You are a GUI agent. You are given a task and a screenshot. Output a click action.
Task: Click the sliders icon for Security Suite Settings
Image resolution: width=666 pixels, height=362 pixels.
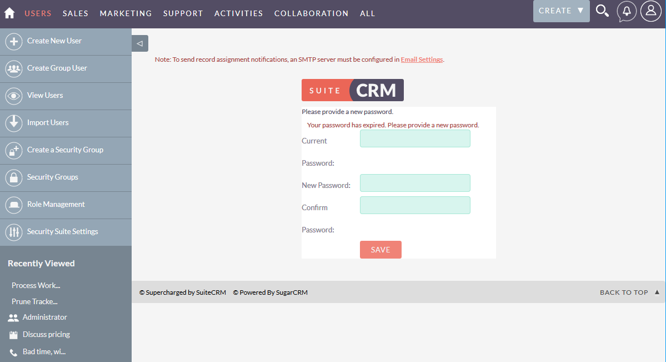pos(13,232)
